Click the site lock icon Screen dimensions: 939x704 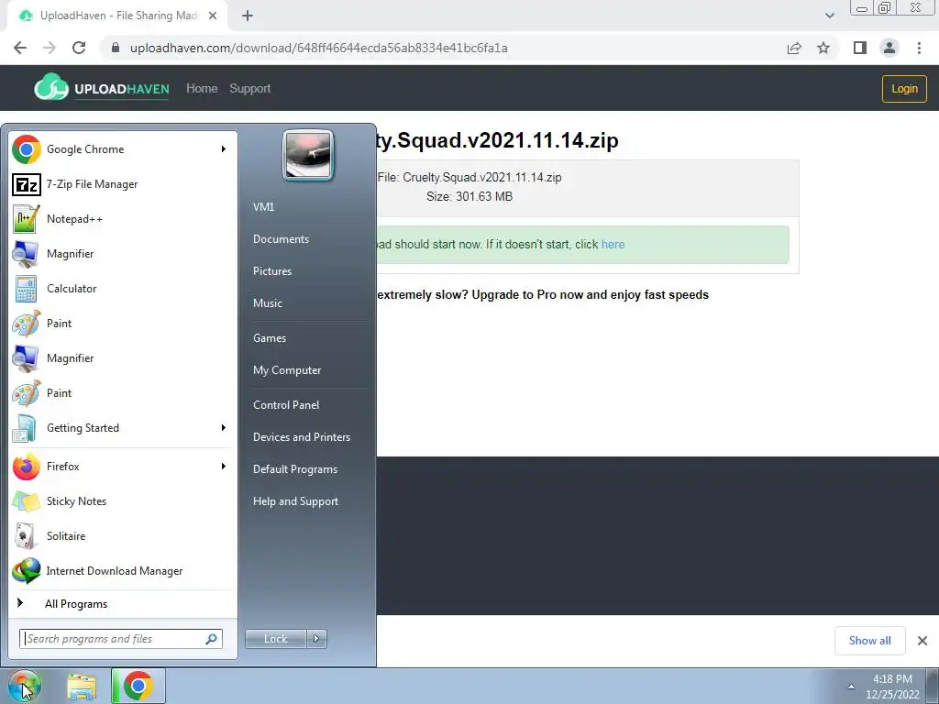pos(116,48)
